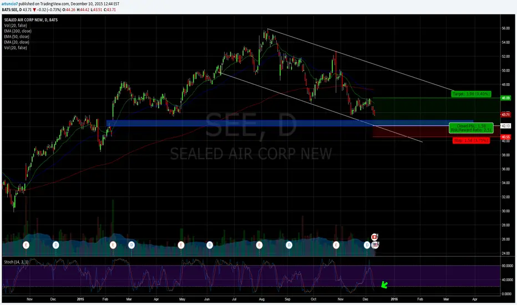
Task: Select the EMA (50, close) legend entry
Action: click(17, 37)
